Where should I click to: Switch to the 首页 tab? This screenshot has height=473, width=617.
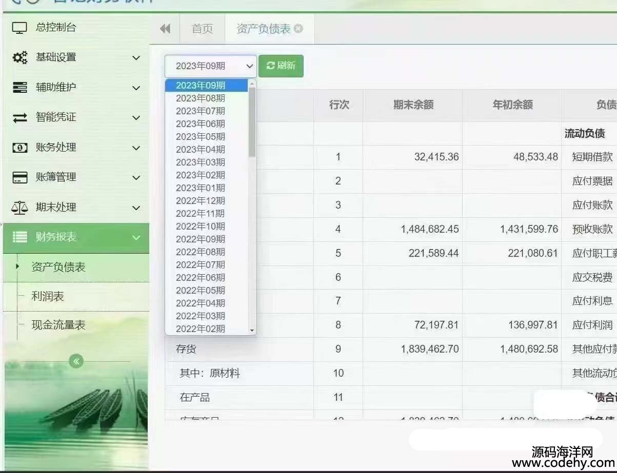[x=202, y=29]
